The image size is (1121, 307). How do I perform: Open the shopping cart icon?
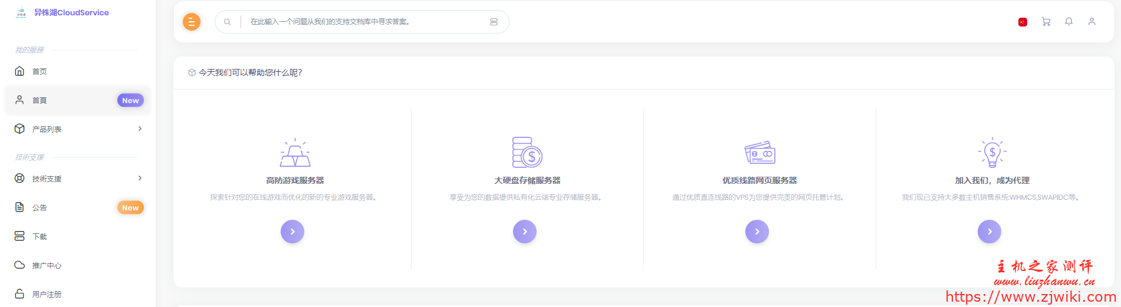pos(1046,22)
